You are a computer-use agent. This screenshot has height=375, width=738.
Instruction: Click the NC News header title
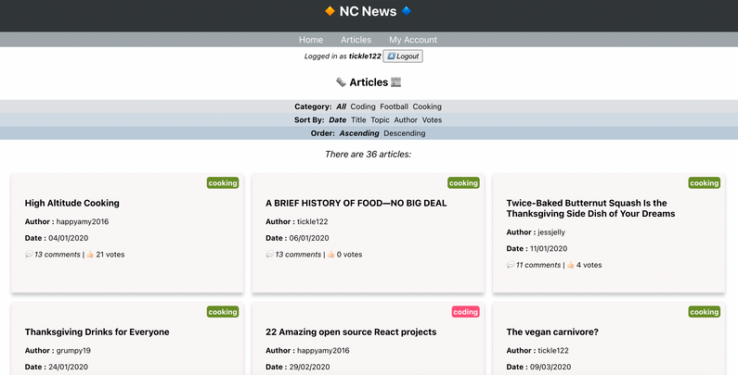pos(368,12)
